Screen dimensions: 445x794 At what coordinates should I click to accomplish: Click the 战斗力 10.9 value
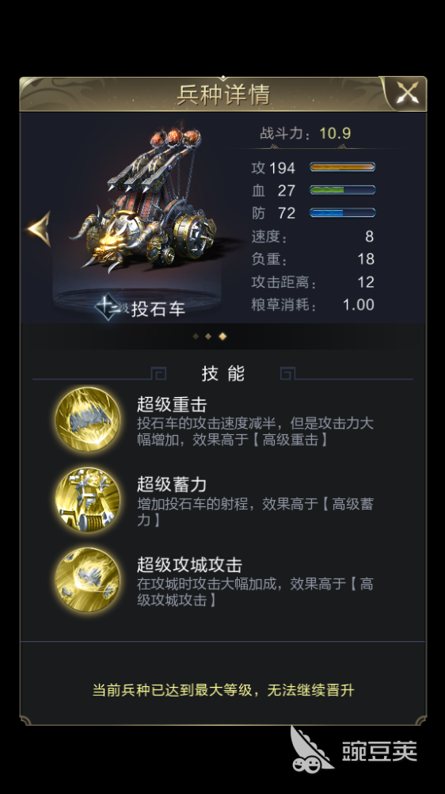pyautogui.click(x=335, y=133)
